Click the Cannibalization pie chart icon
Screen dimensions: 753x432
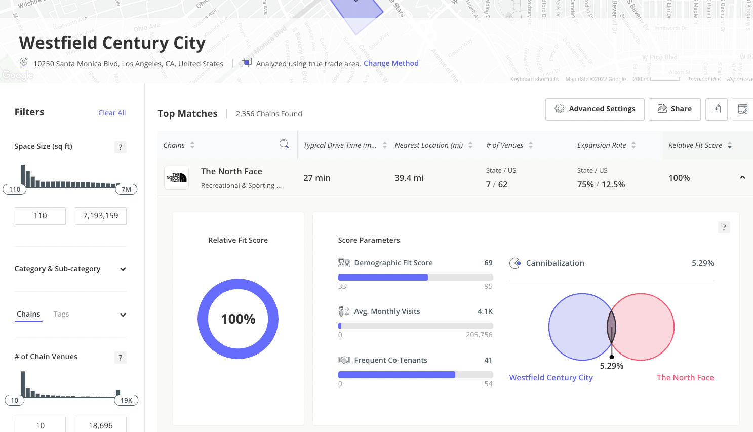click(515, 263)
